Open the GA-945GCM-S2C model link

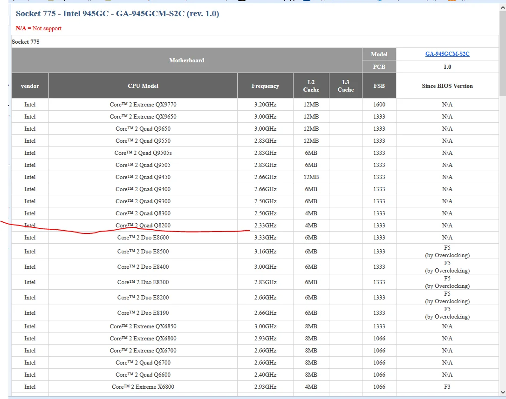point(447,54)
